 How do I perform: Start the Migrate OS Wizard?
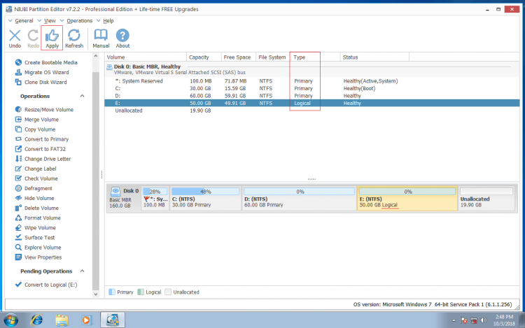pos(42,72)
